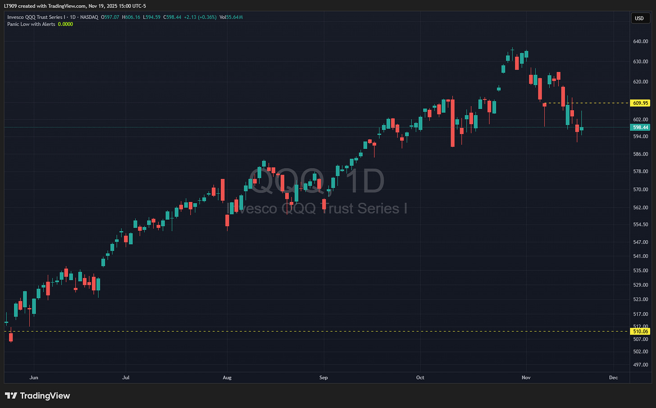Image resolution: width=656 pixels, height=408 pixels.
Task: Click the yellow 510.06 price label
Action: click(x=640, y=332)
